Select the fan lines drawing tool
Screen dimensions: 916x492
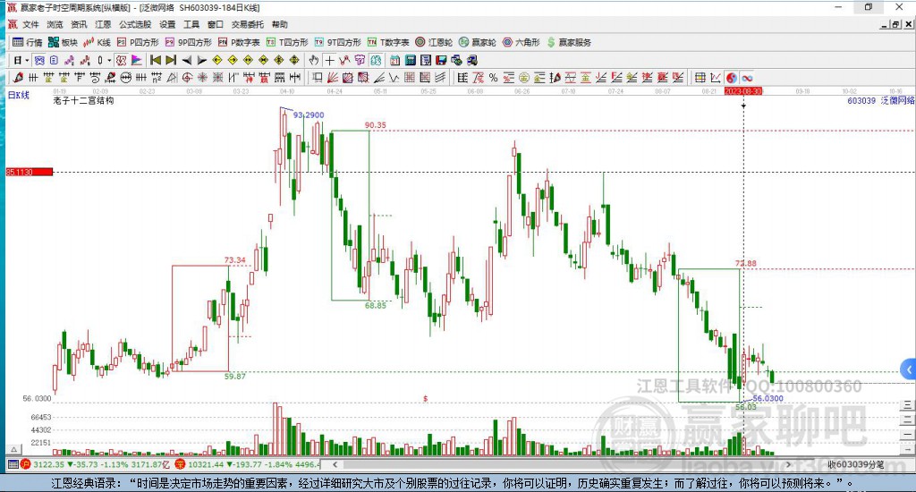pos(333,77)
